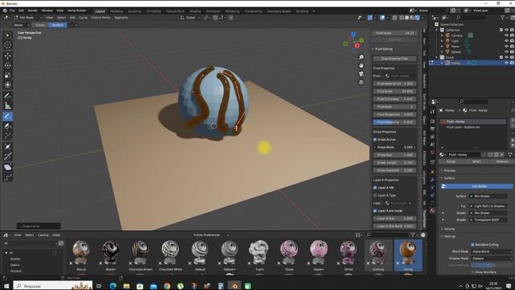This screenshot has width=515, height=290.
Task: Open asset browser filter funnel icon
Action: 413,234
